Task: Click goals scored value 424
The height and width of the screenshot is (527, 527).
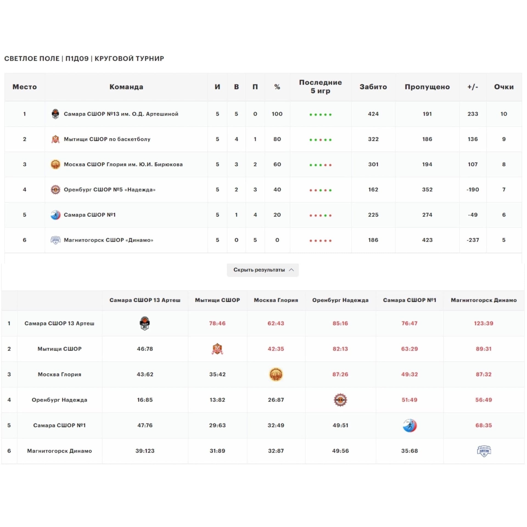Action: click(x=373, y=114)
